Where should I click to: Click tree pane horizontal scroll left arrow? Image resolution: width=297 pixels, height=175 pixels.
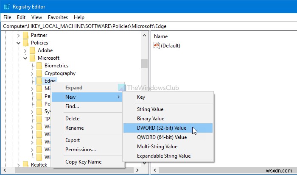(5, 170)
